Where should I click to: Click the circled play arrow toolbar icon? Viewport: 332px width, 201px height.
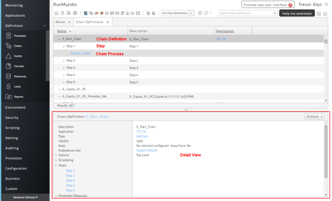click(x=107, y=13)
